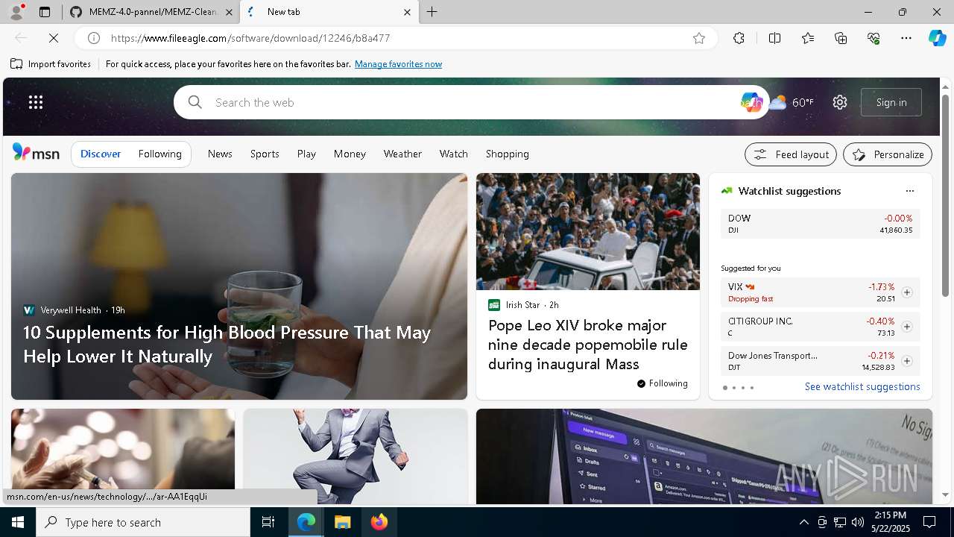Open the Weather section
This screenshot has width=954, height=537.
pos(402,154)
